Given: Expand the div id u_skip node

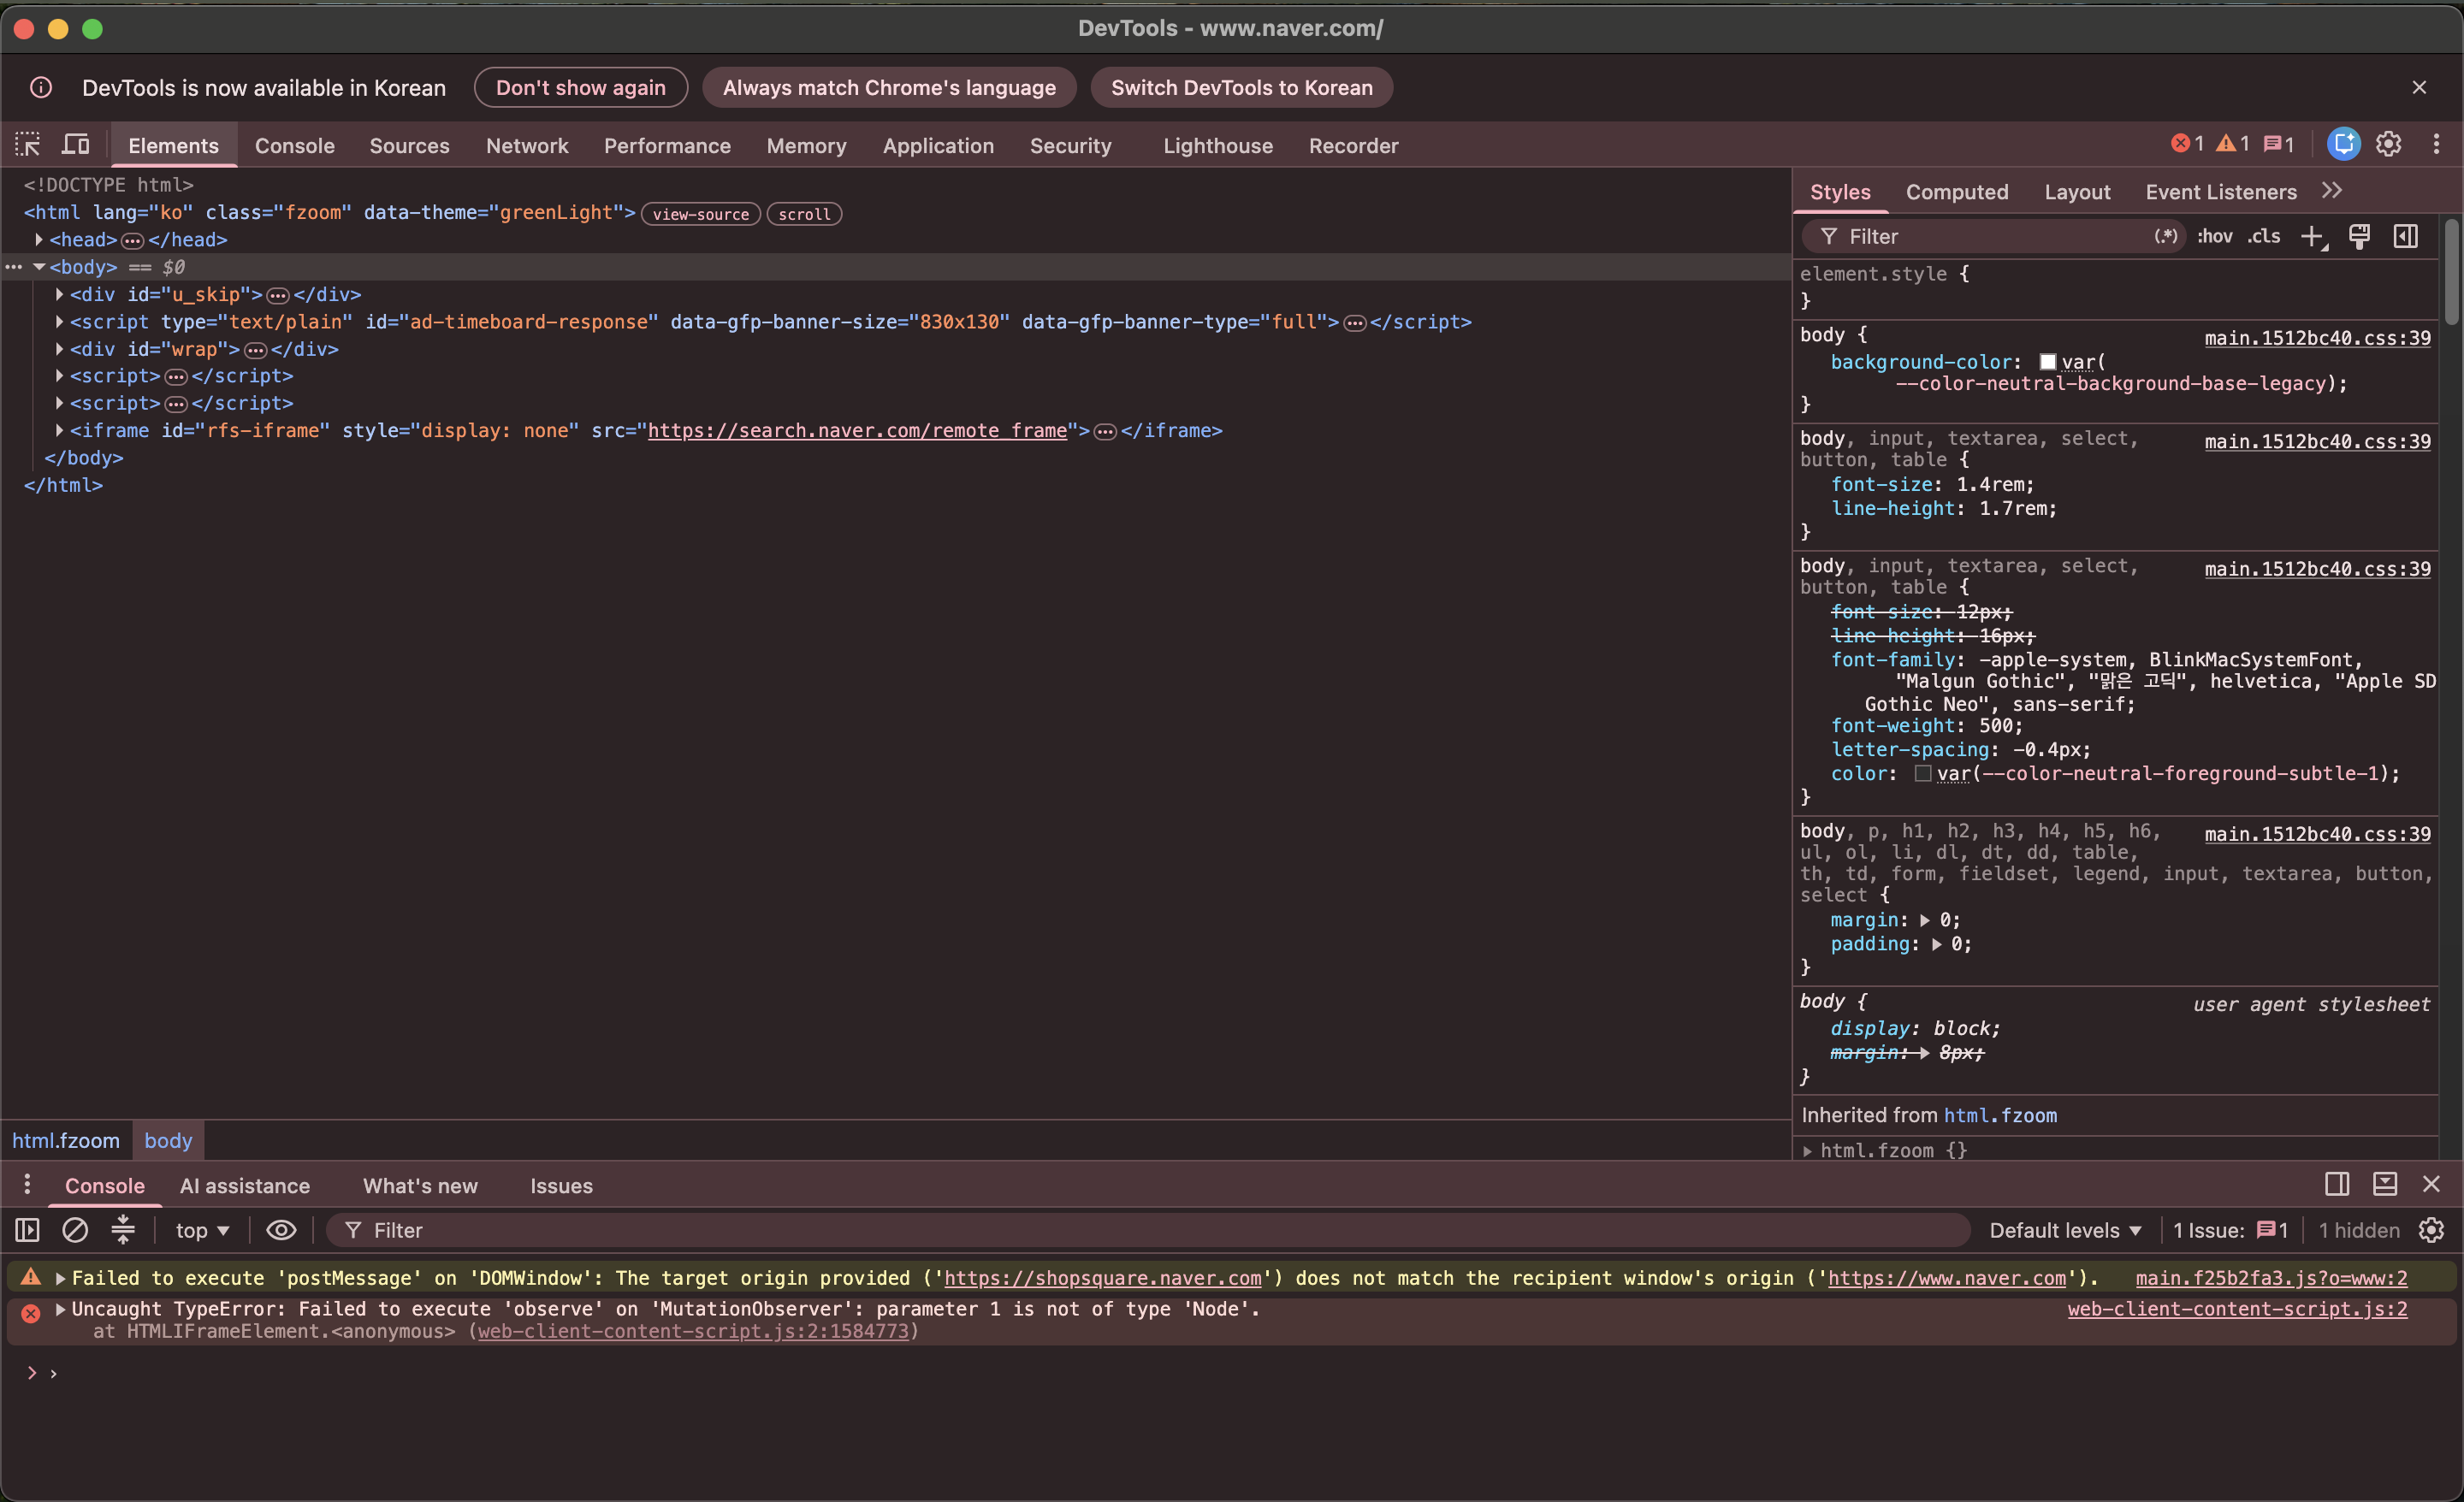Looking at the screenshot, I should pyautogui.click(x=59, y=294).
